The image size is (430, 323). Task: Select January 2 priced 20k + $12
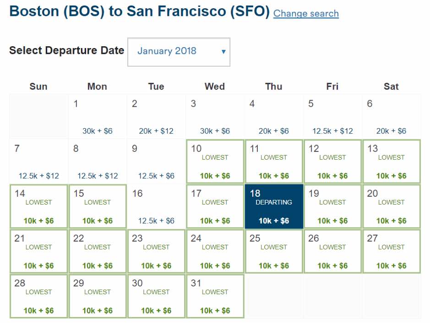pos(156,117)
